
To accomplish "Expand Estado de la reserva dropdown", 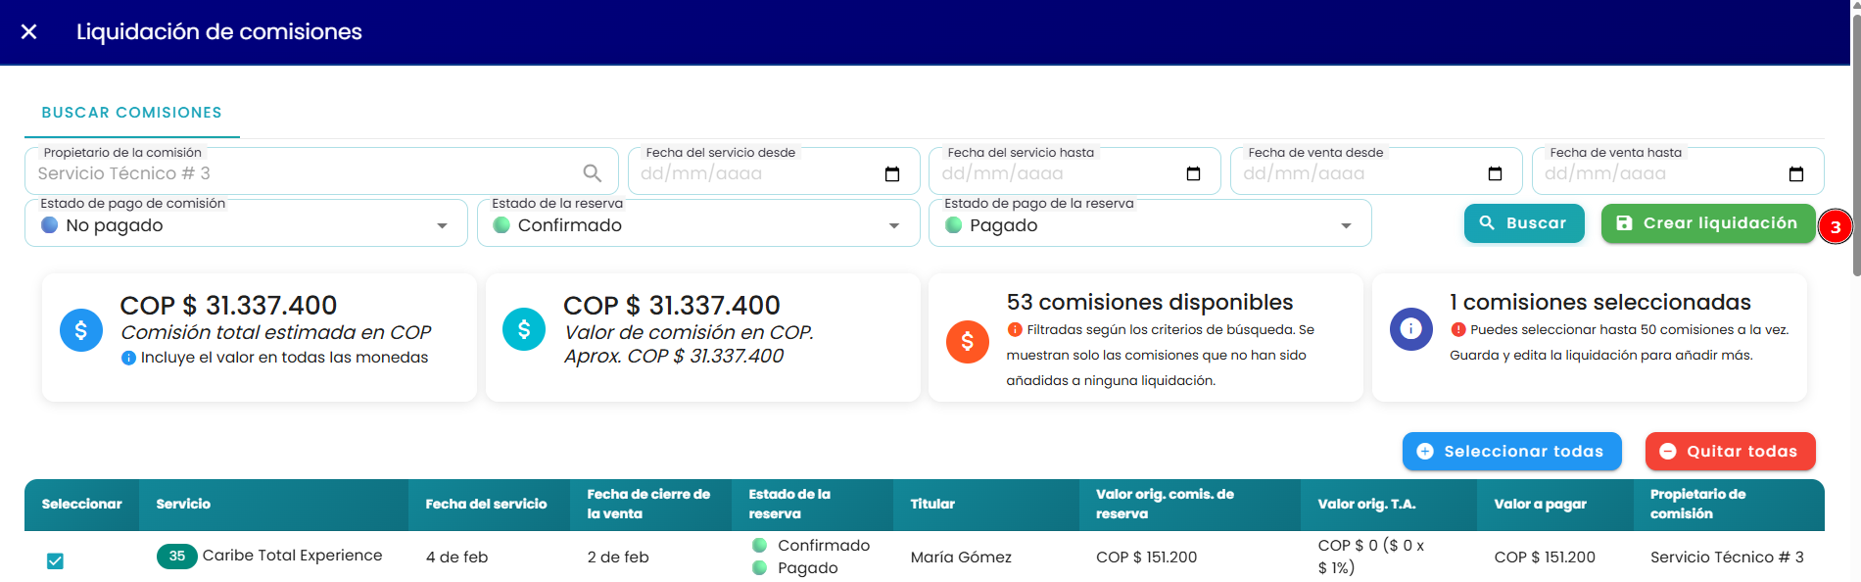I will [698, 225].
